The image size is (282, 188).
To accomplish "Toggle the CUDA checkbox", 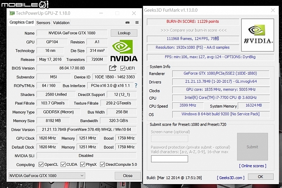I will click(x=63, y=164).
